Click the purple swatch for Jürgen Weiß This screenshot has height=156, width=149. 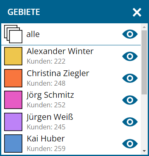pyautogui.click(x=13, y=122)
